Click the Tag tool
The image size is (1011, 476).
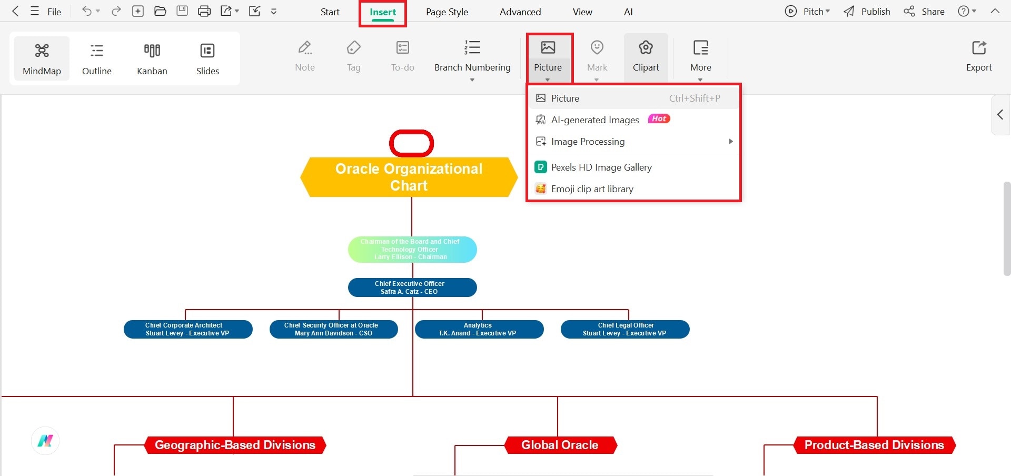[354, 56]
